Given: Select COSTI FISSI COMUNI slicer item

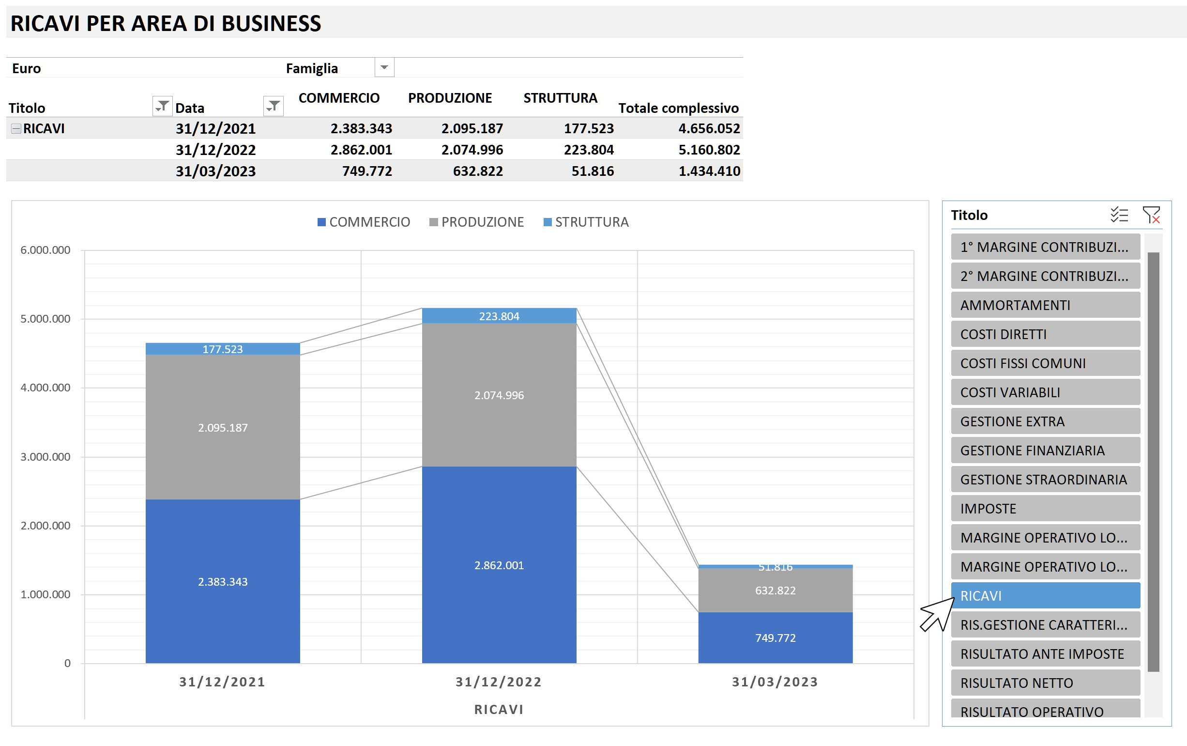Looking at the screenshot, I should tap(1045, 363).
